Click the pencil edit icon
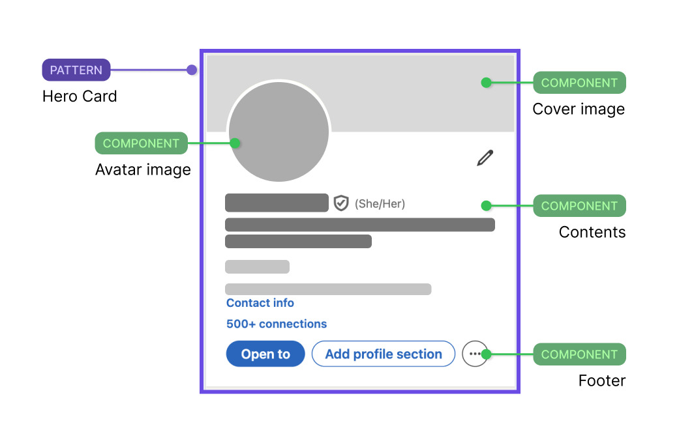Screen dimensions: 679x443 (485, 158)
